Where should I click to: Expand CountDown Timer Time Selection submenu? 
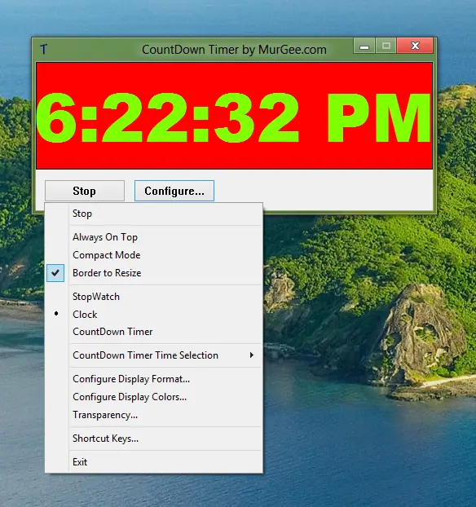coord(153,355)
